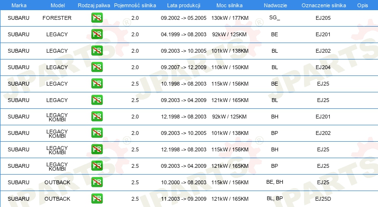Click production years 11.2003 -> 09.2009
This screenshot has height=207, width=378.
click(184, 199)
